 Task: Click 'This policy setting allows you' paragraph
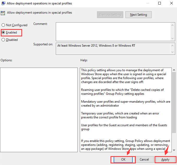click(x=124, y=76)
